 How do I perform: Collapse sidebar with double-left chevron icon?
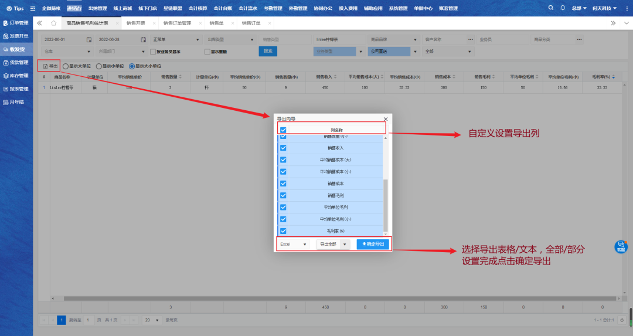point(40,23)
